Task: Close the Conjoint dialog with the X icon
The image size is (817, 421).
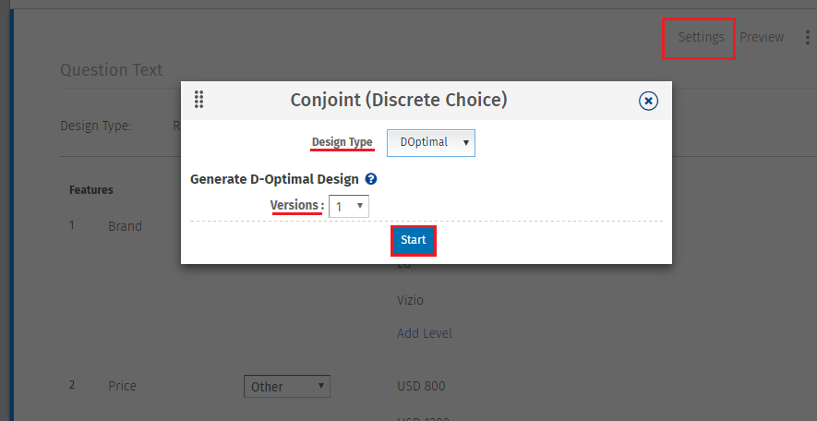Action: 648,101
